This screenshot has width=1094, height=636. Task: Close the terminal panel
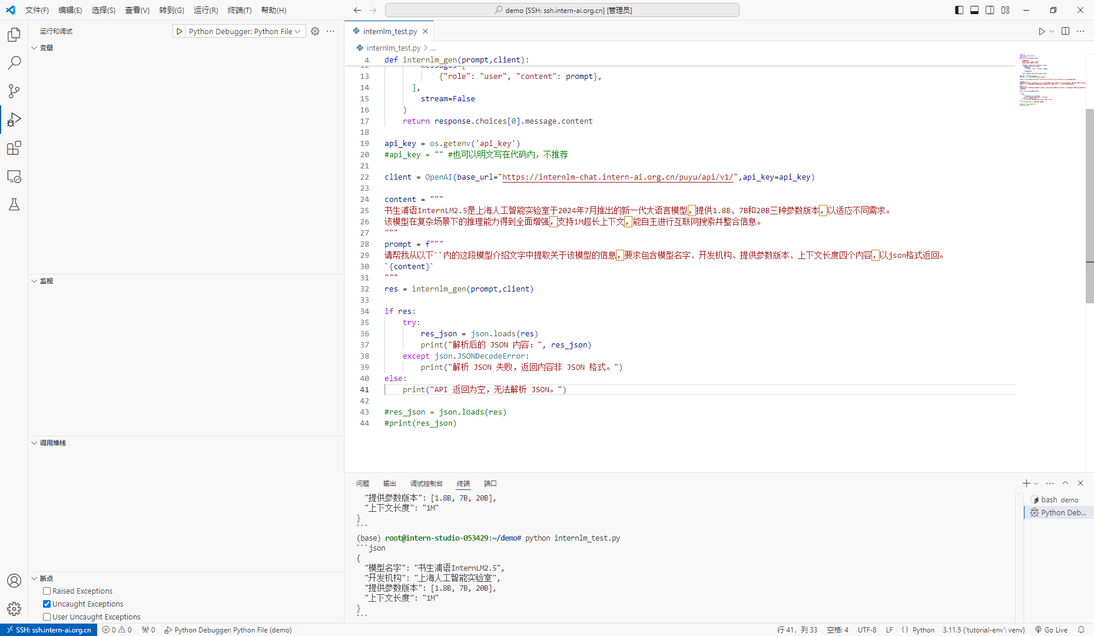coord(1080,483)
